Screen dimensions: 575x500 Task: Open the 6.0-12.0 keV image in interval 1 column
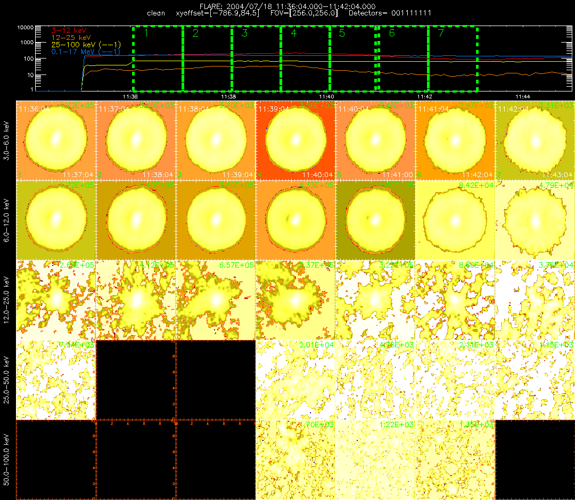[x=56, y=220]
